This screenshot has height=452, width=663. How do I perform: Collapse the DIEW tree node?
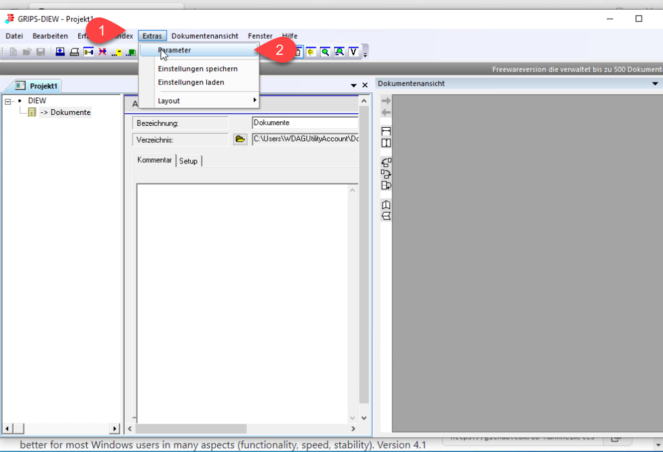[8, 101]
